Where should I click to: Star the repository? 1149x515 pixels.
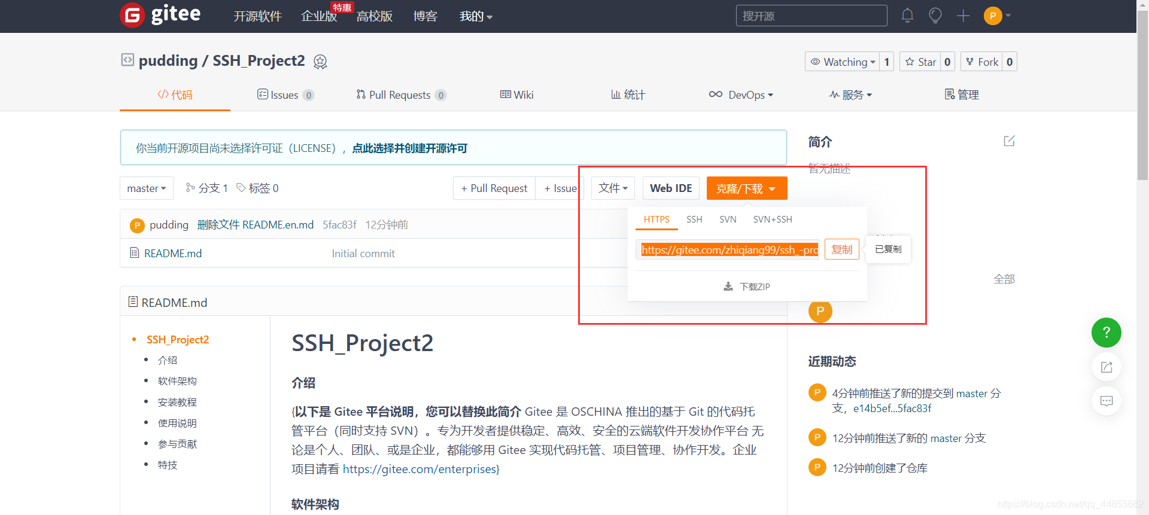pyautogui.click(x=920, y=62)
